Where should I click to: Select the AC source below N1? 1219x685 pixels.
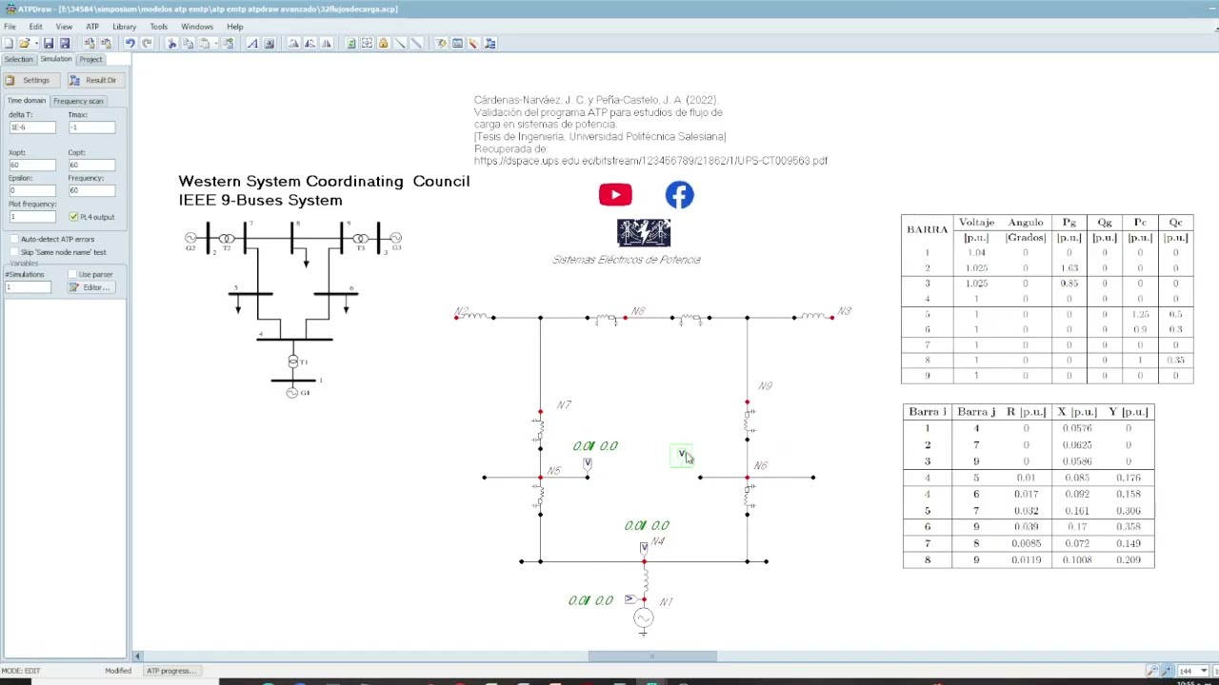tap(644, 619)
